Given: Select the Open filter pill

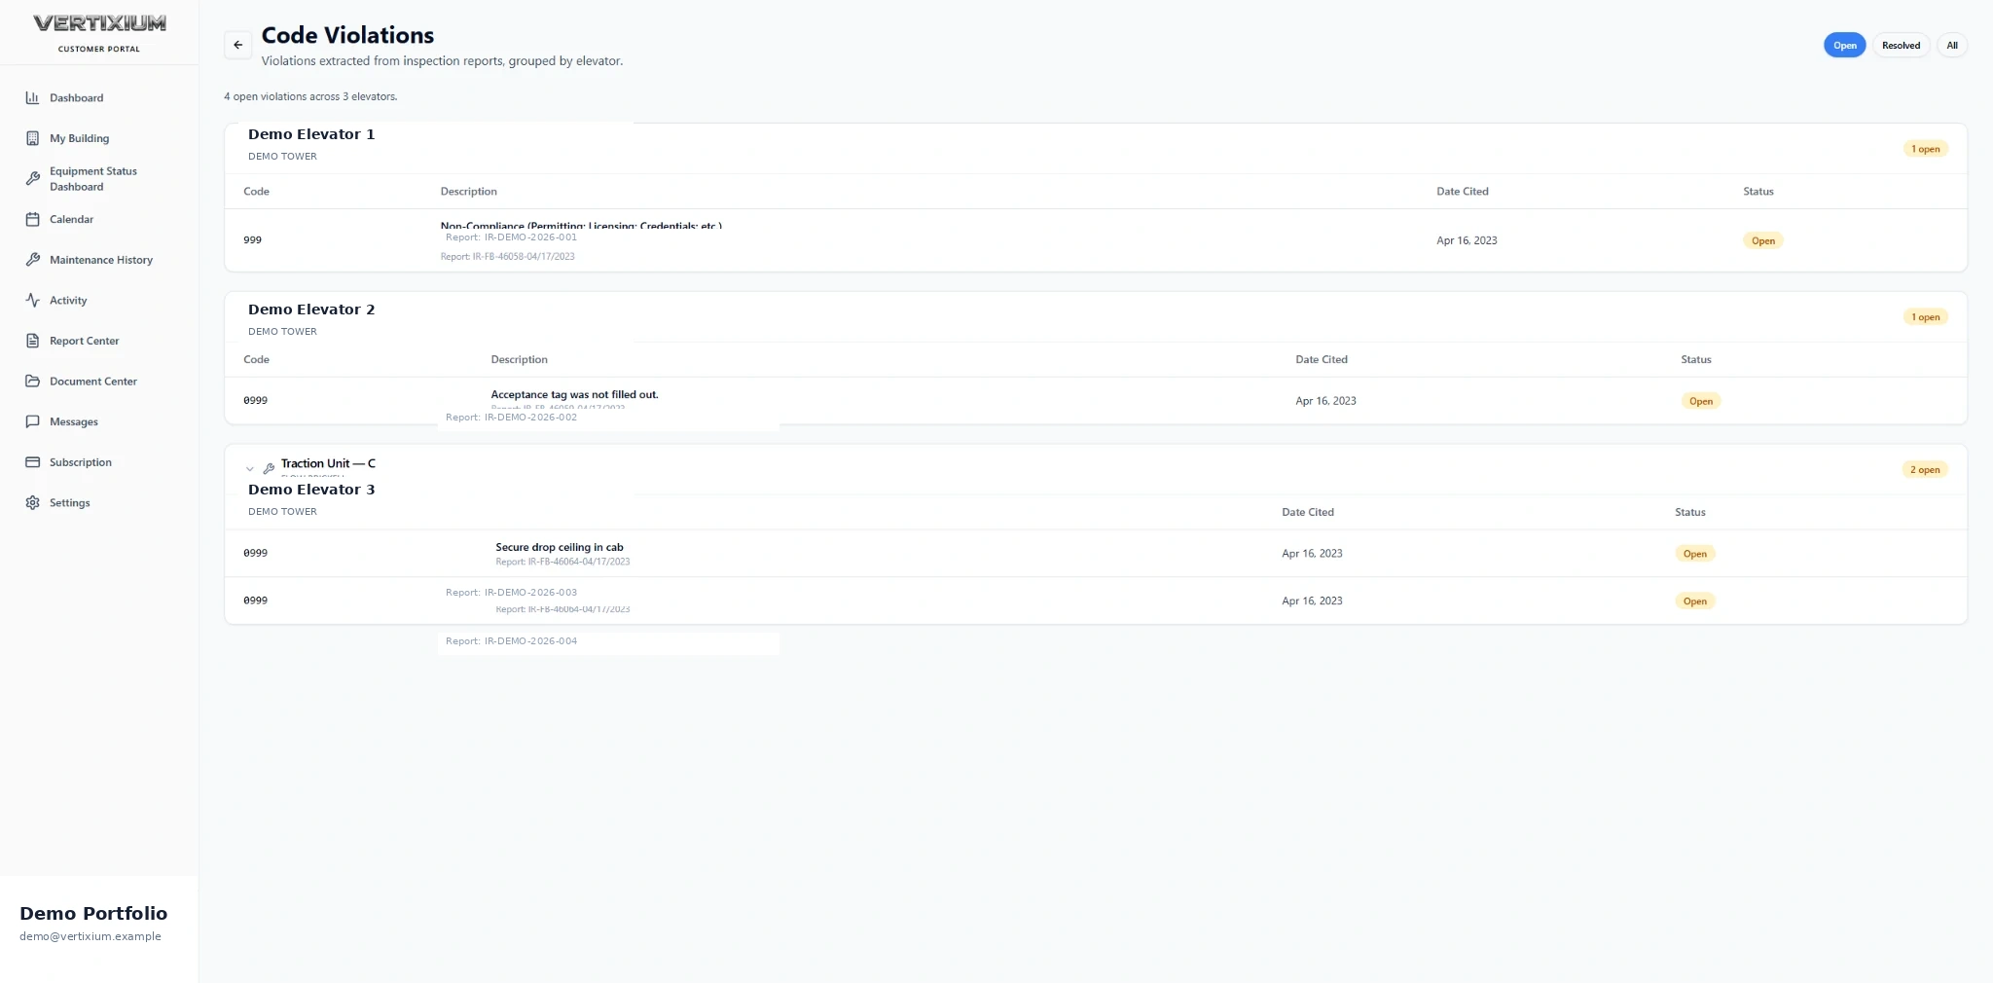Looking at the screenshot, I should pos(1844,46).
